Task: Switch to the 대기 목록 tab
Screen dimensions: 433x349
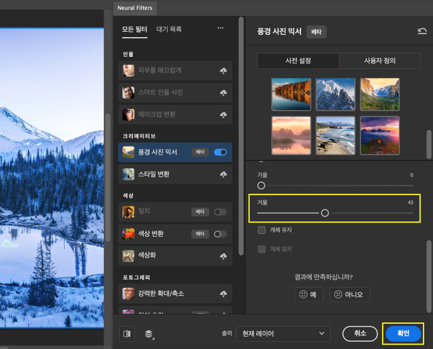Action: coord(169,29)
